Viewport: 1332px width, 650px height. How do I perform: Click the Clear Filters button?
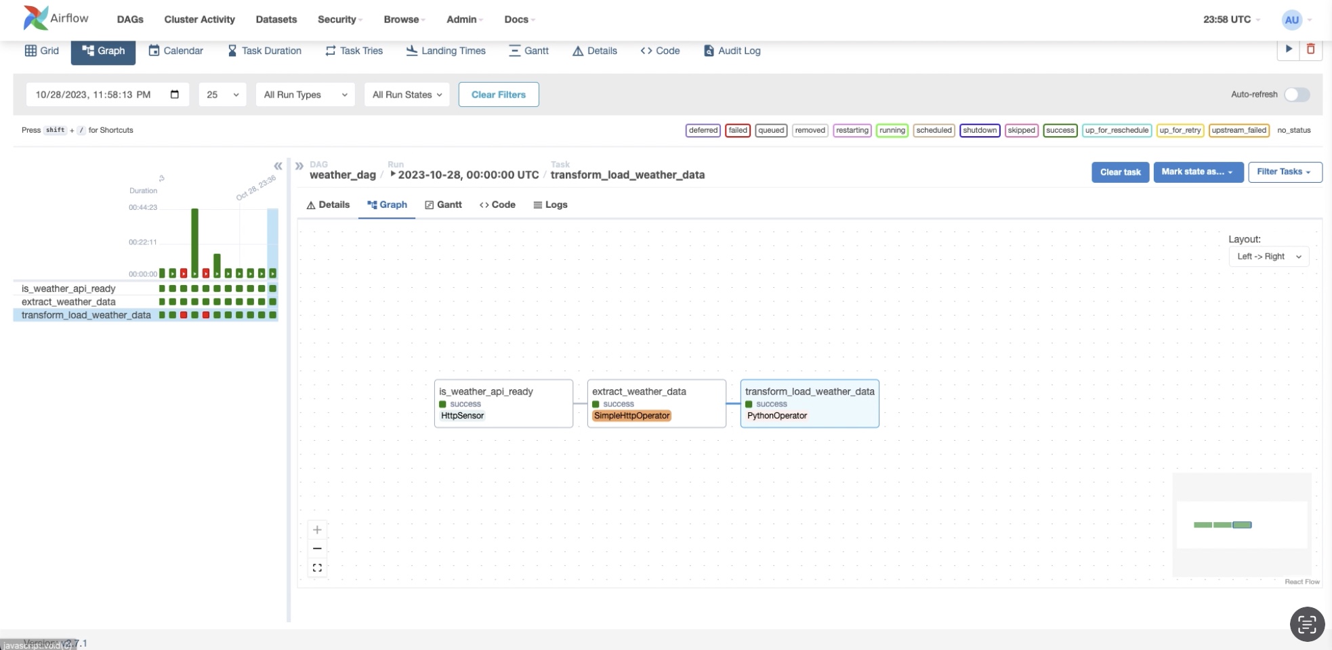click(x=499, y=94)
